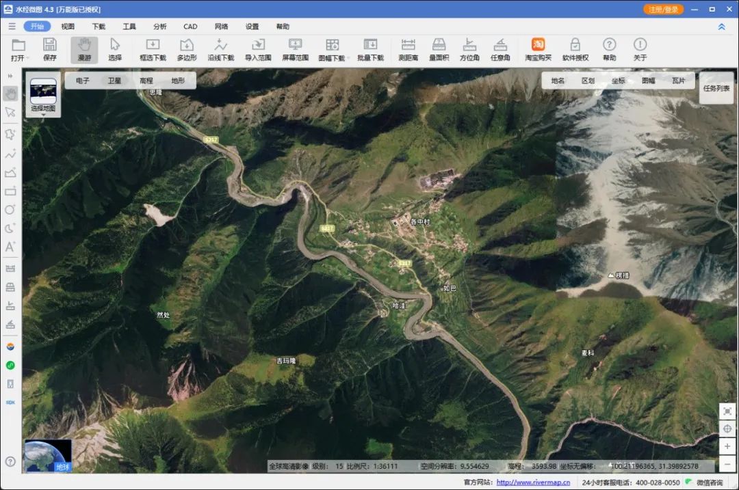Select 测距离 distance measuring tool
The image size is (739, 490).
[408, 49]
